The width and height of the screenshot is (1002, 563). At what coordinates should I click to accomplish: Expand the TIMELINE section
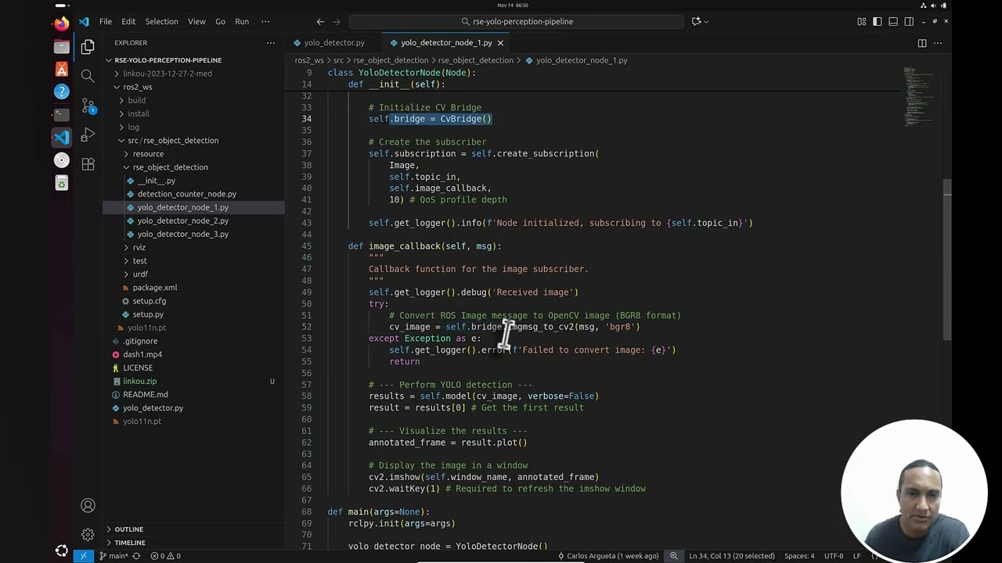click(x=130, y=543)
